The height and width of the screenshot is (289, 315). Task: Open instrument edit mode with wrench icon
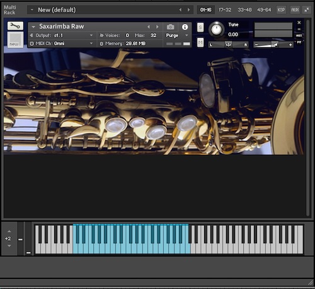[15, 26]
